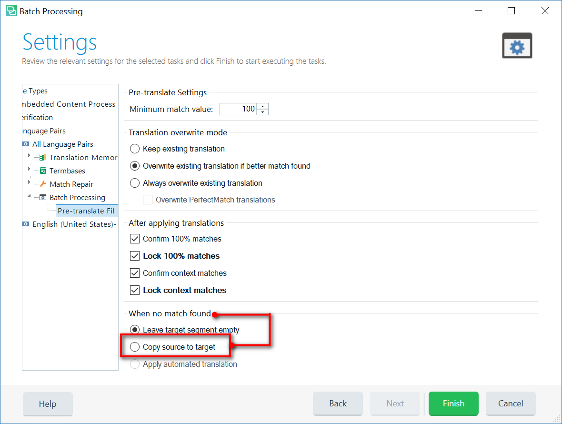The width and height of the screenshot is (562, 424).
Task: Select Always overwrite existing translation
Action: (x=135, y=183)
